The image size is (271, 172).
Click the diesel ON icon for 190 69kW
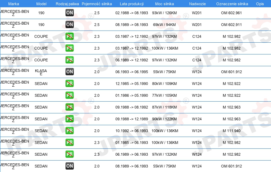coord(69,24)
